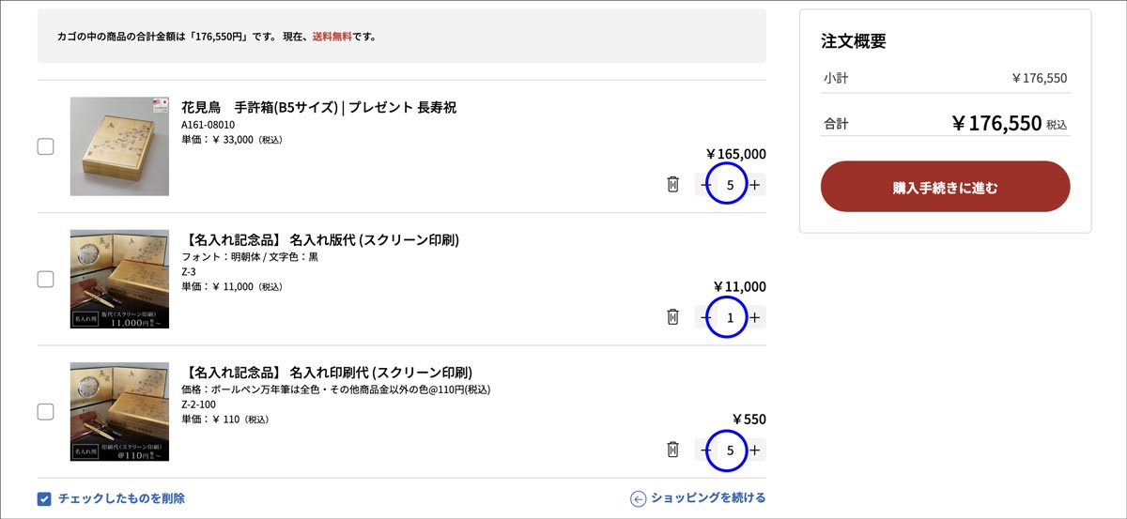Tick the checkbox for 名入れ印刷代 item
Screen dimensions: 1127x519
(x=45, y=411)
